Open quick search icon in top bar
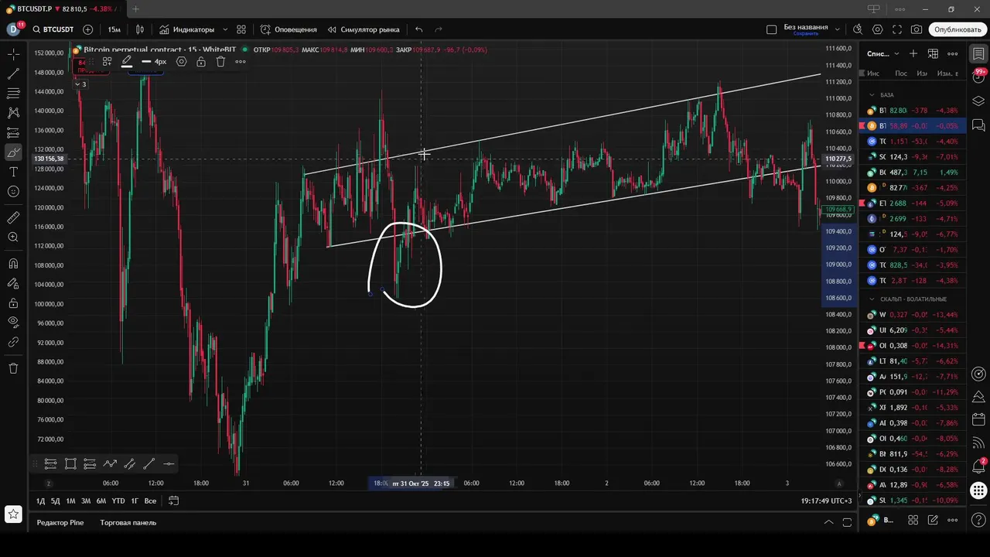 [858, 29]
